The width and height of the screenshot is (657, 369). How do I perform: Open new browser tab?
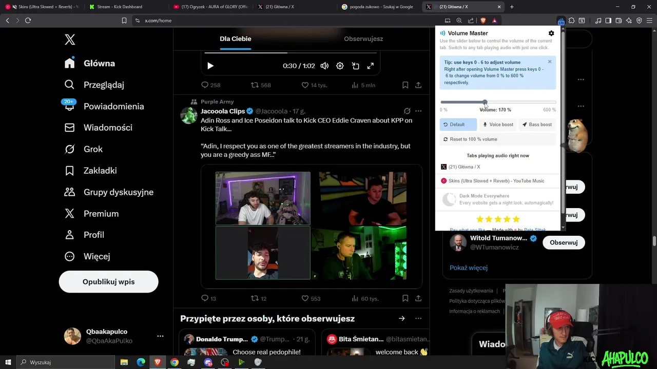tap(512, 7)
